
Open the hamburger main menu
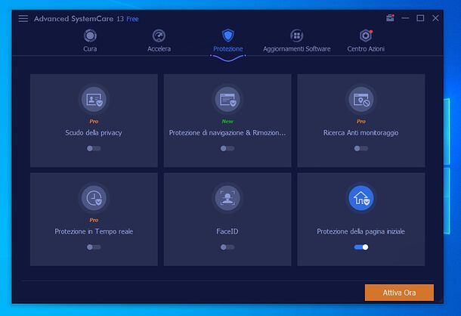(x=23, y=19)
